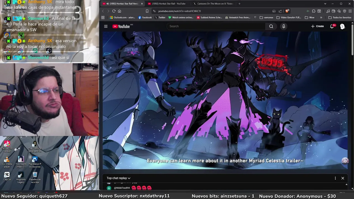This screenshot has width=354, height=199.
Task: Open the music note playlist icon
Action: pyautogui.click(x=328, y=11)
